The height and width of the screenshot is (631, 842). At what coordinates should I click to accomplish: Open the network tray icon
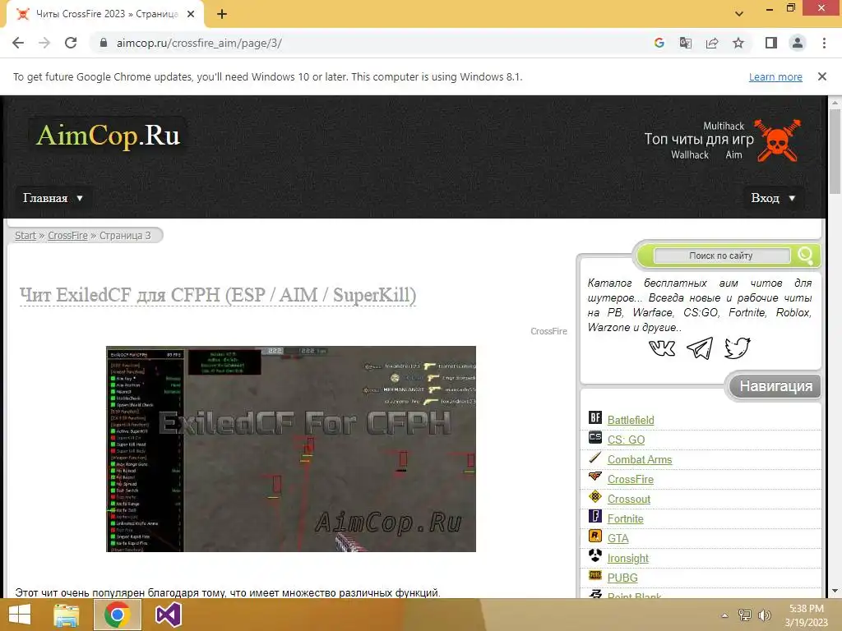pos(745,615)
